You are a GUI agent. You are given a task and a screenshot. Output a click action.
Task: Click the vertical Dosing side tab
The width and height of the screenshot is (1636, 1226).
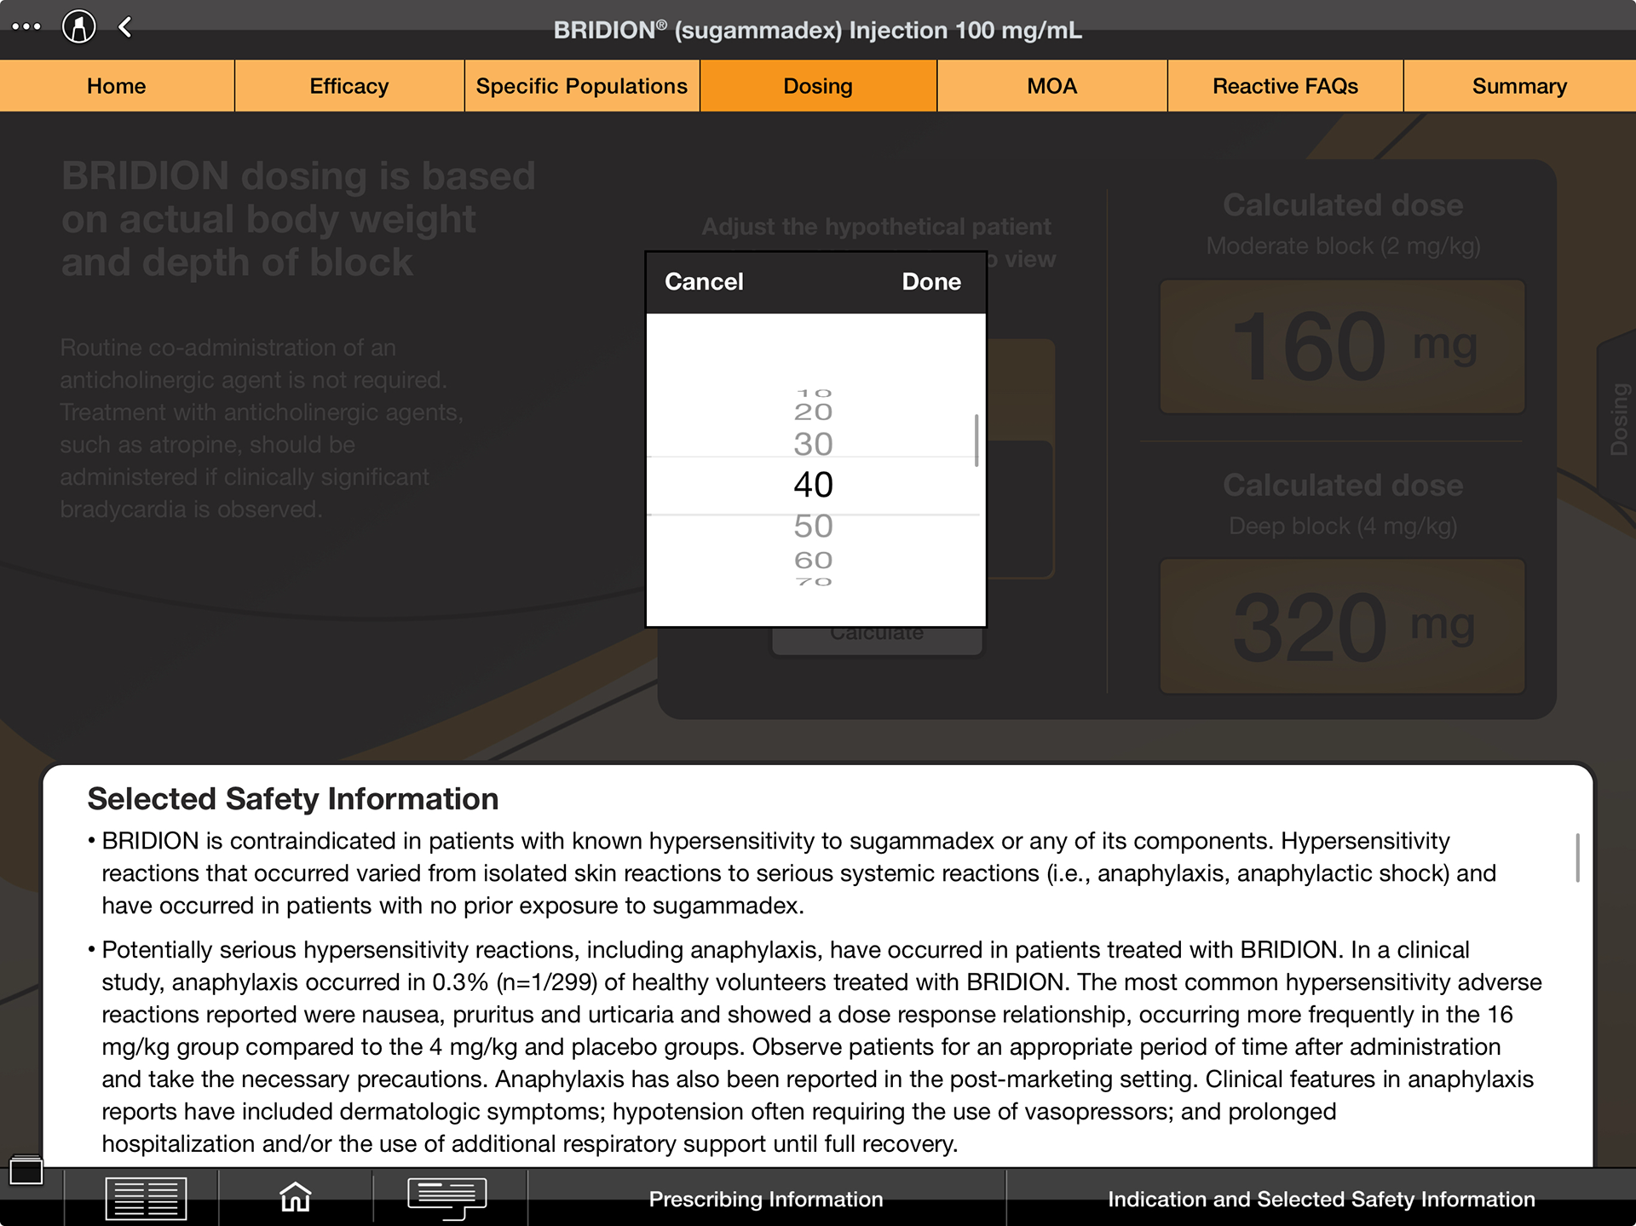1619,419
